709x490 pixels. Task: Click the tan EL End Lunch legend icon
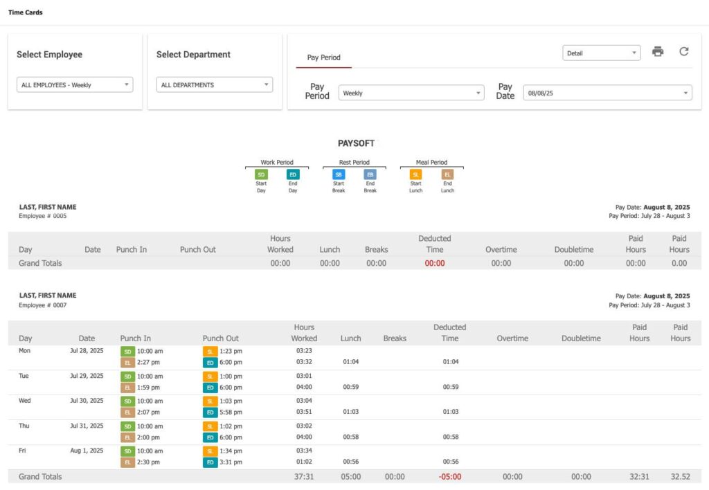click(x=447, y=174)
